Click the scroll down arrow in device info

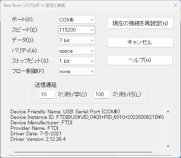168,146
